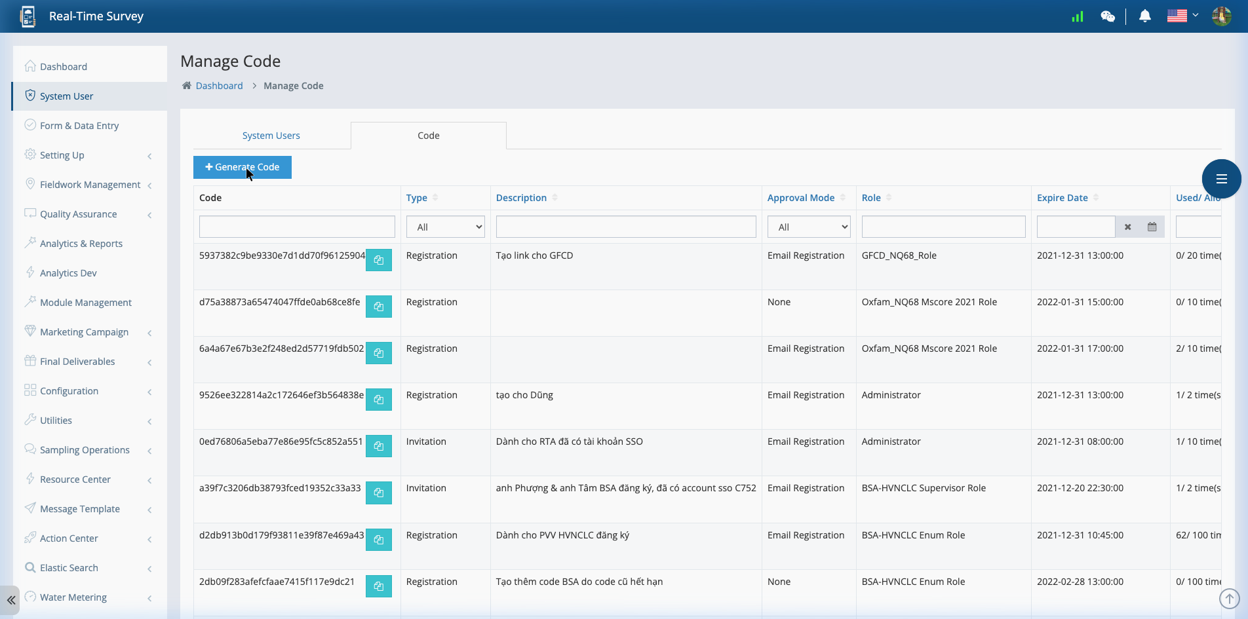Screen dimensions: 1248x619
Task: Click the Generate Code button
Action: (x=242, y=167)
